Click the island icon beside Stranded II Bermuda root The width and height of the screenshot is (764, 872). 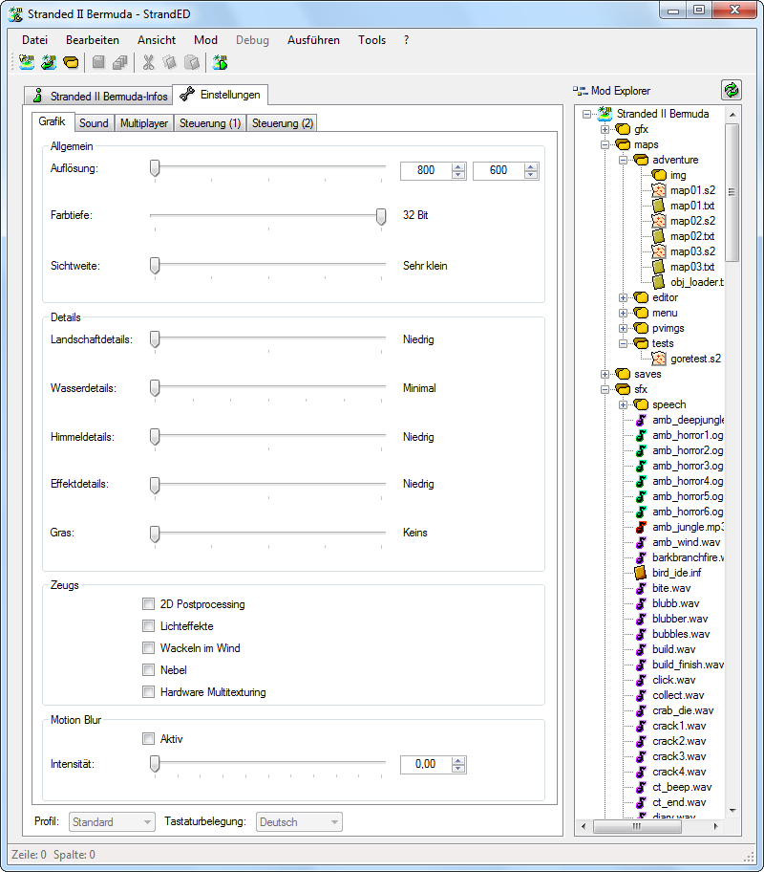[x=605, y=114]
